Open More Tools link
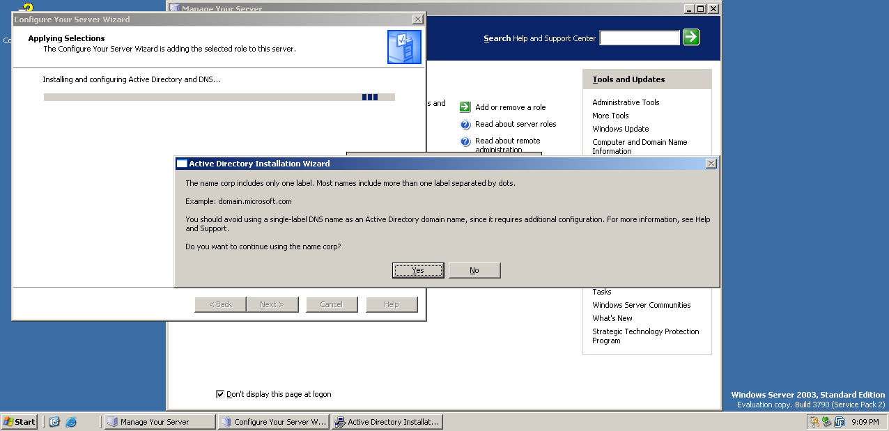The image size is (889, 431). [x=610, y=116]
